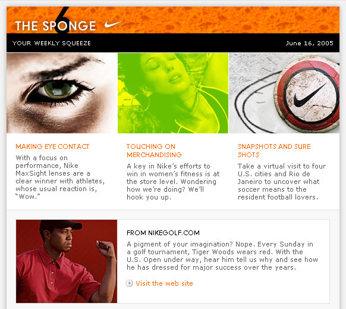Click the Your Weekly Squeeze tagline
346x309 pixels.
coord(52,43)
